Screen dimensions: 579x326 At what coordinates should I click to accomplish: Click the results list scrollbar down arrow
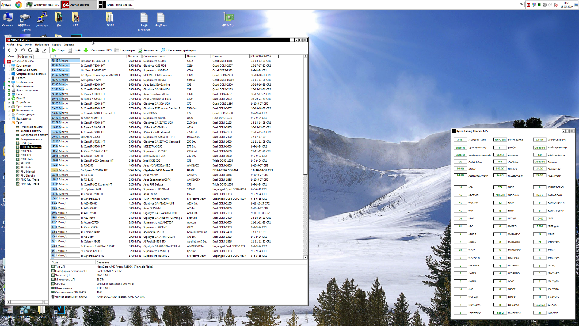click(305, 257)
